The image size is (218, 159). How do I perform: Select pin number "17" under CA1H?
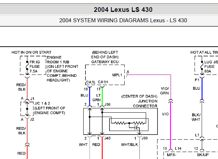(99, 89)
